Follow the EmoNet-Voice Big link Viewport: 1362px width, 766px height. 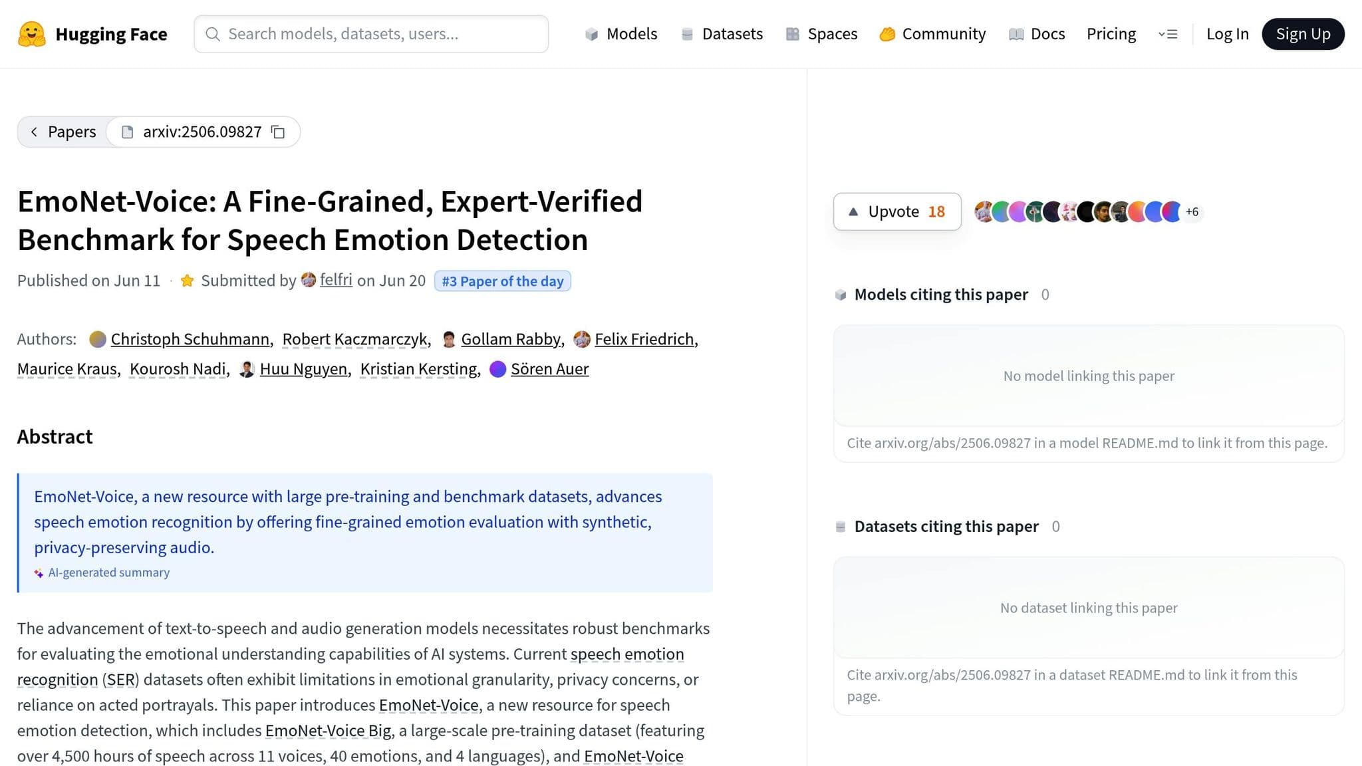[328, 731]
